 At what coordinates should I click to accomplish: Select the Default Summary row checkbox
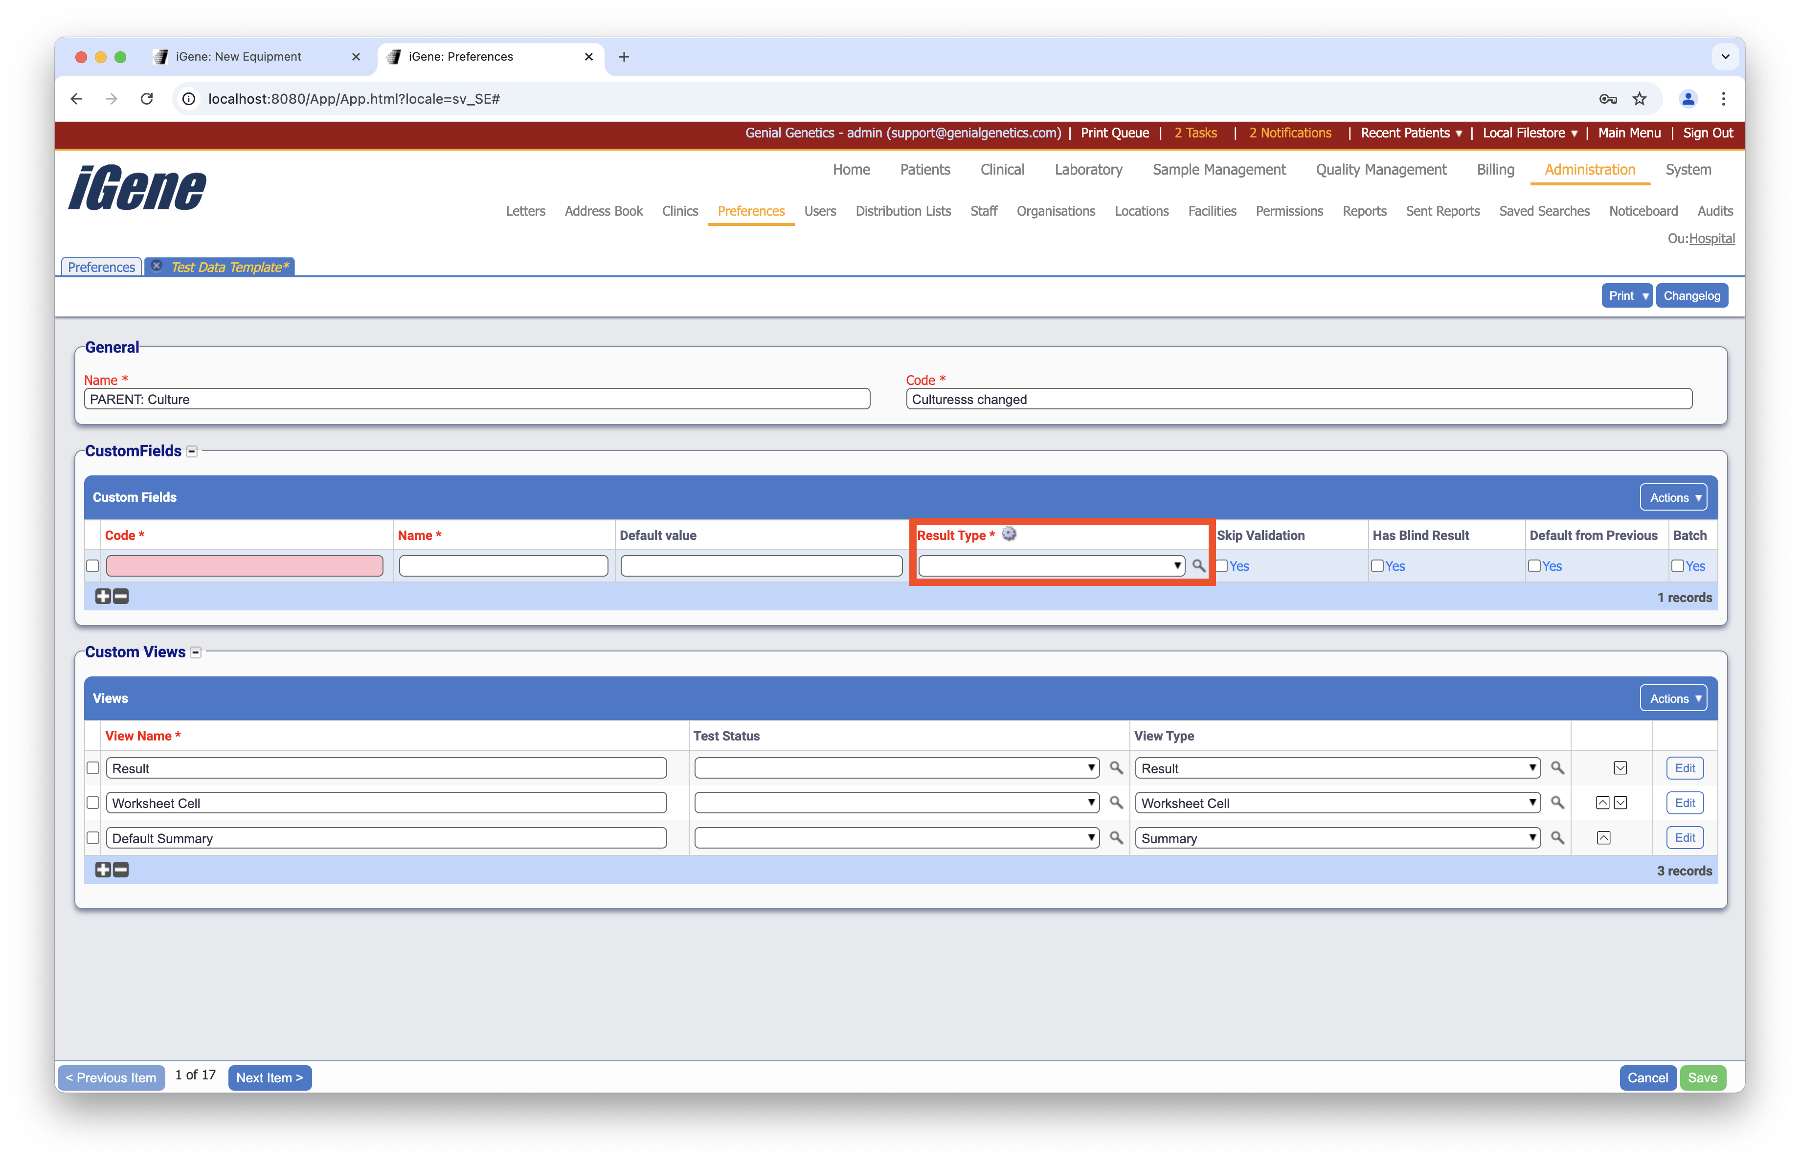(92, 838)
